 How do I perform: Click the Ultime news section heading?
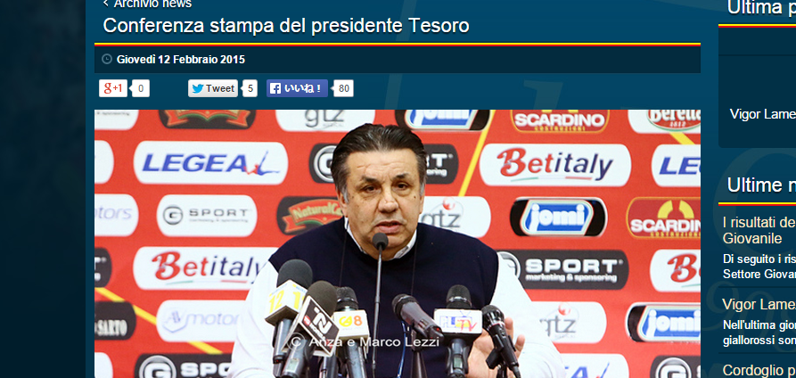pyautogui.click(x=761, y=185)
